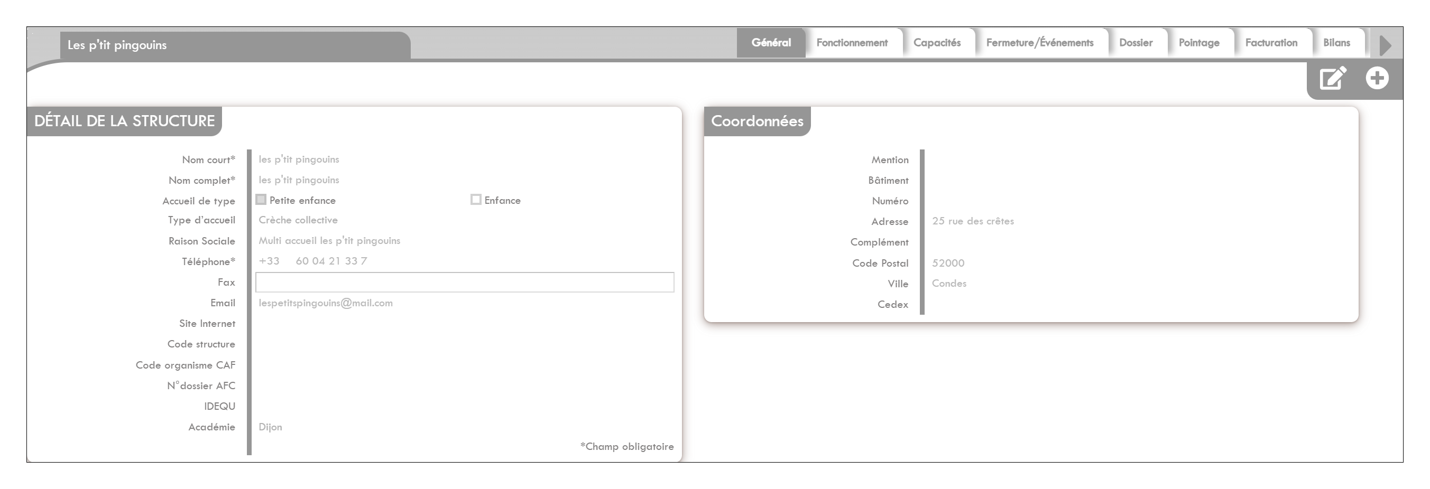Screen dimensions: 1430x489
Task: Click the Nom court value field
Action: [x=299, y=159]
